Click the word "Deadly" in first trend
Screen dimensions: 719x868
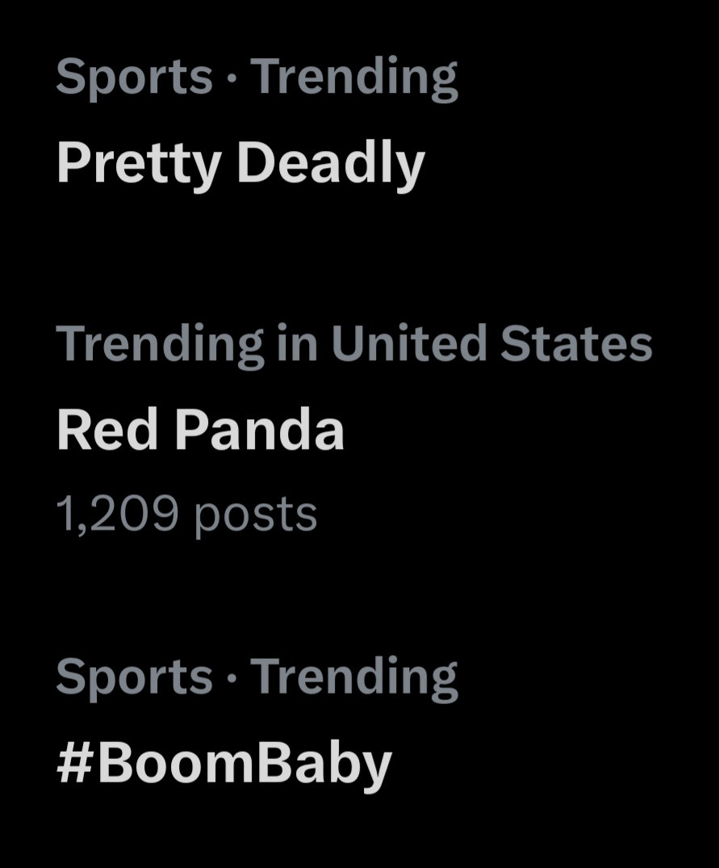pyautogui.click(x=330, y=163)
